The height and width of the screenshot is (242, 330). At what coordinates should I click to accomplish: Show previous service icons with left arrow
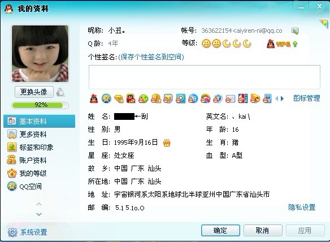point(276,98)
